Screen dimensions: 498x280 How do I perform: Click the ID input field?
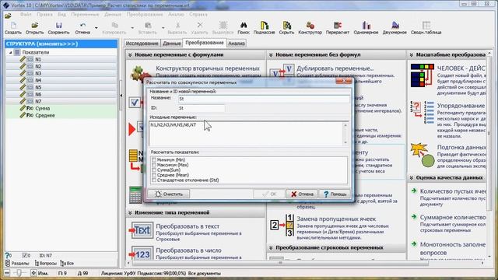tap(202, 108)
